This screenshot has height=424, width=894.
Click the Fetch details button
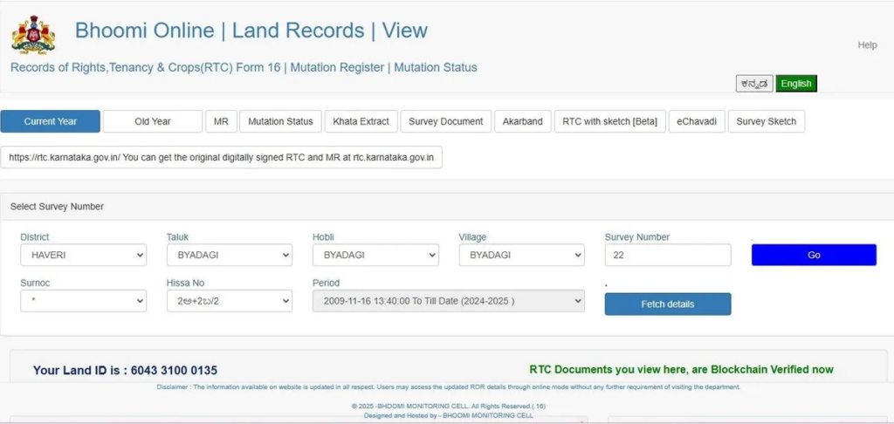(x=668, y=304)
